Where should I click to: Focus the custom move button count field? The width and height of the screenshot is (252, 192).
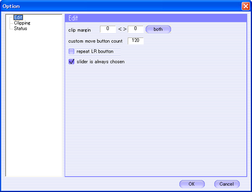coord(136,41)
